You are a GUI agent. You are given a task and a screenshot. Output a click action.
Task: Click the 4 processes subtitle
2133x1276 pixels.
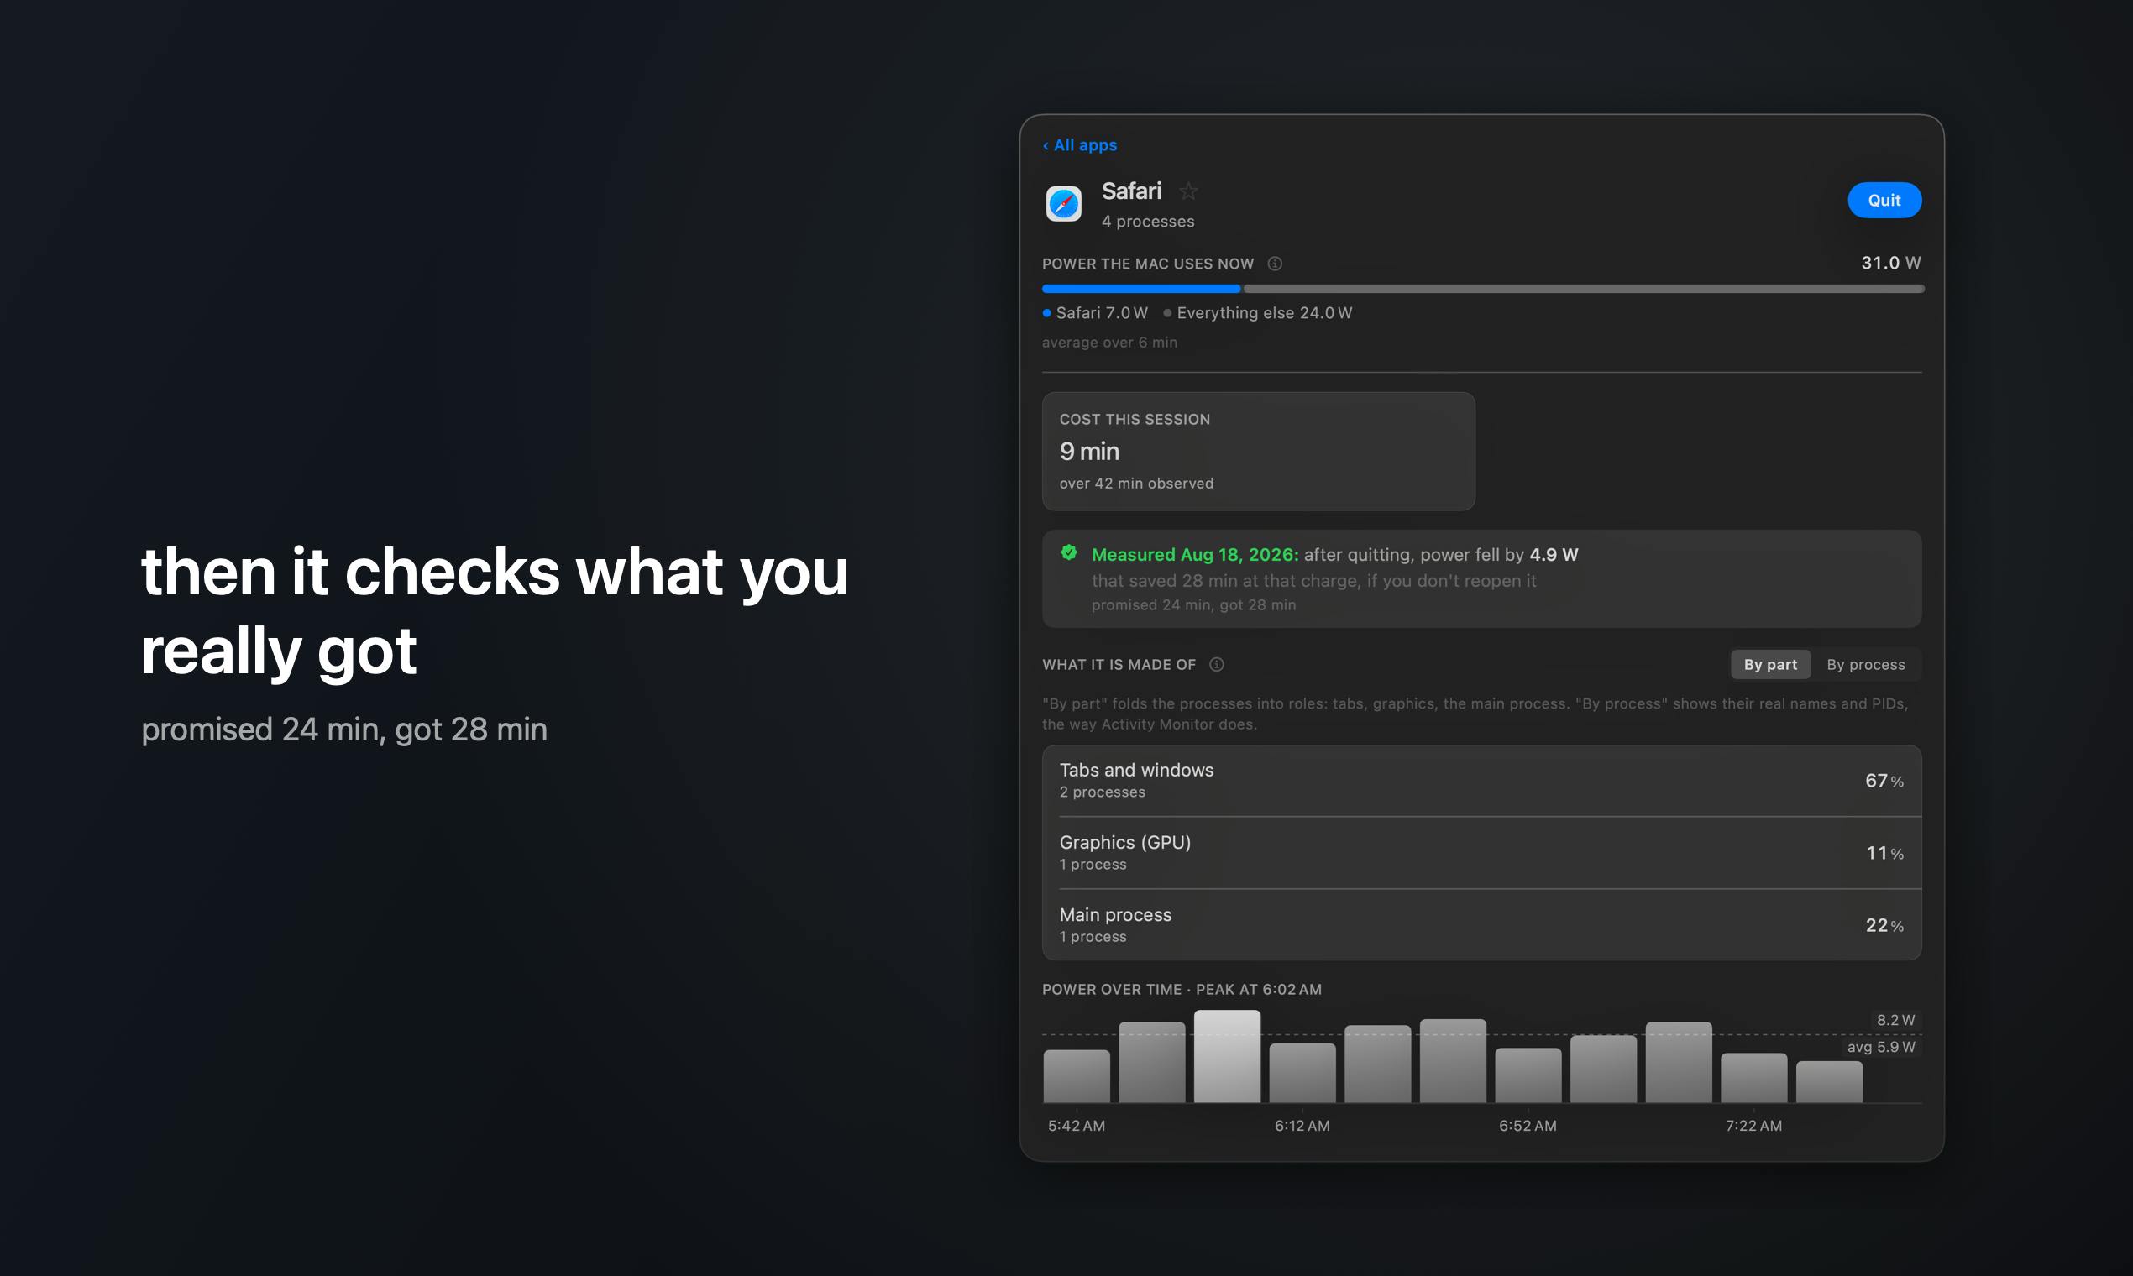tap(1147, 222)
